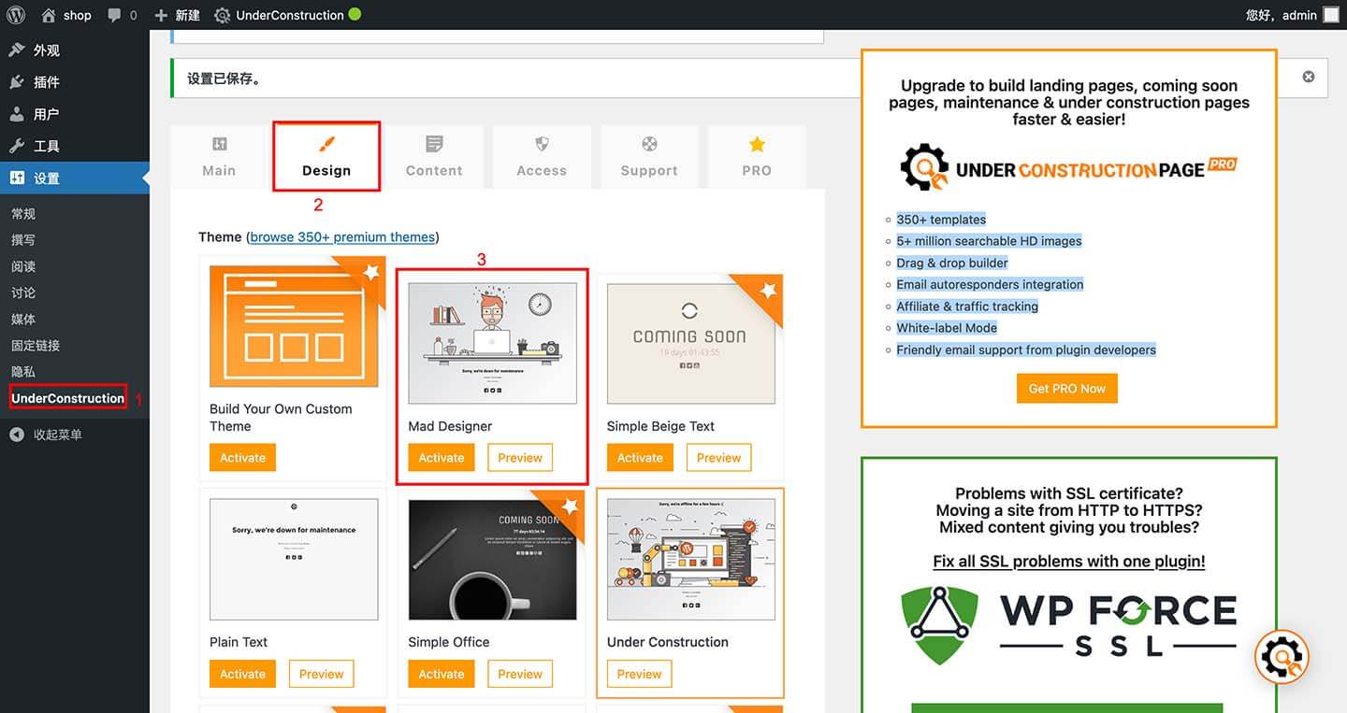This screenshot has height=713, width=1347.
Task: Click 您好, admin account text
Action: (x=1282, y=15)
